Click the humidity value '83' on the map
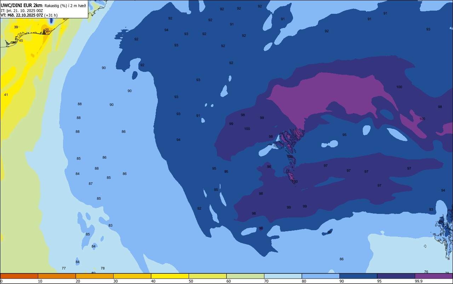This screenshot has width=453, height=284. [x=110, y=226]
